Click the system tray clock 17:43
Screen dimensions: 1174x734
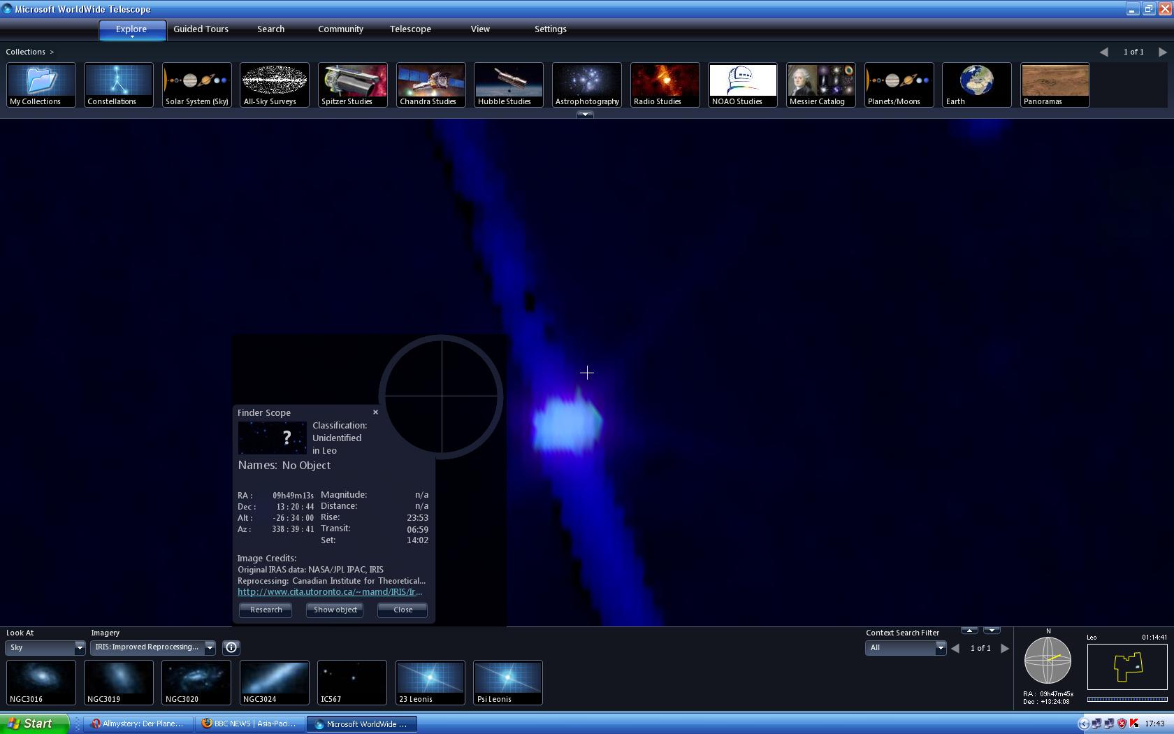[x=1155, y=724]
